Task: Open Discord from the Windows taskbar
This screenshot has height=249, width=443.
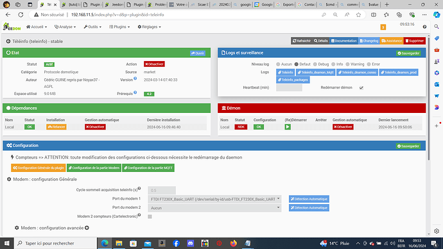Action: (x=191, y=243)
